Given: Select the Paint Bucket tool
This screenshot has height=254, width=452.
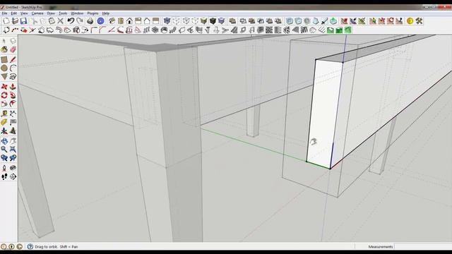Looking at the screenshot, I should coord(4,50).
